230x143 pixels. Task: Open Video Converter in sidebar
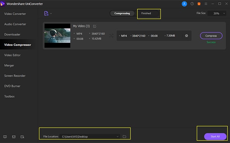(15, 14)
